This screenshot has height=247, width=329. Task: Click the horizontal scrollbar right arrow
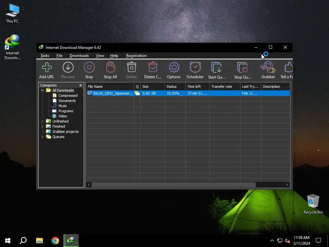(287, 185)
